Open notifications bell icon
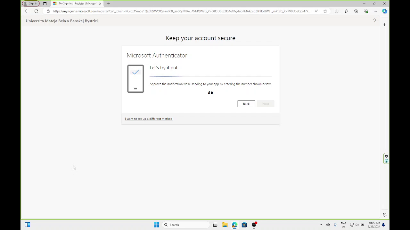The height and width of the screenshot is (230, 410). 383,225
